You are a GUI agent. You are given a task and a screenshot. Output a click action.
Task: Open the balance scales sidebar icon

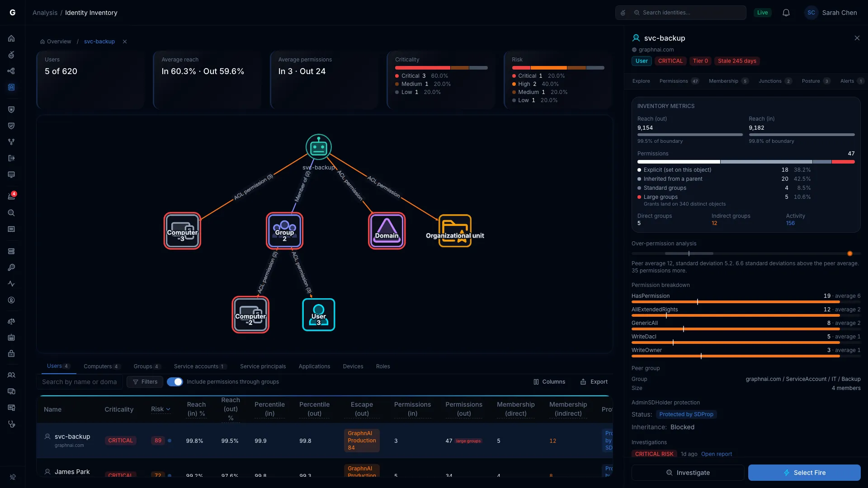tap(11, 321)
